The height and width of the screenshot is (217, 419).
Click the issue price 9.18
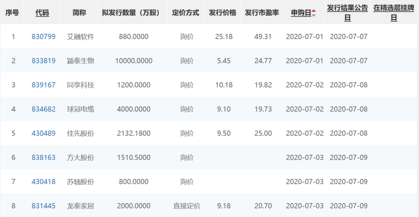tap(224, 206)
